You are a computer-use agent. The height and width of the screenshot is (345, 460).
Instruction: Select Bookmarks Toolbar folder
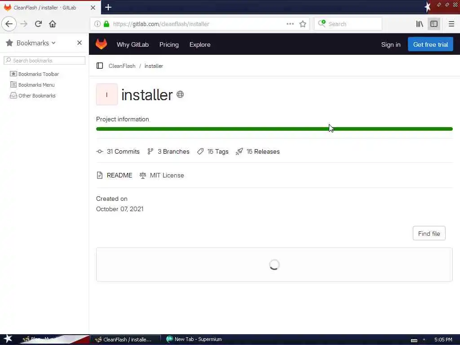[34, 74]
